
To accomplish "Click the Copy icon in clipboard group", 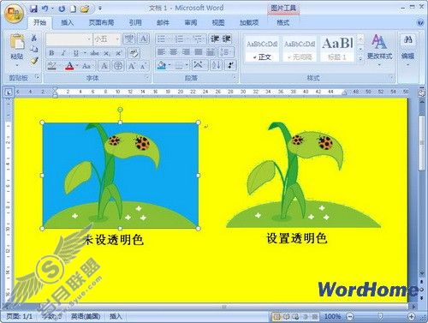I will (x=34, y=49).
